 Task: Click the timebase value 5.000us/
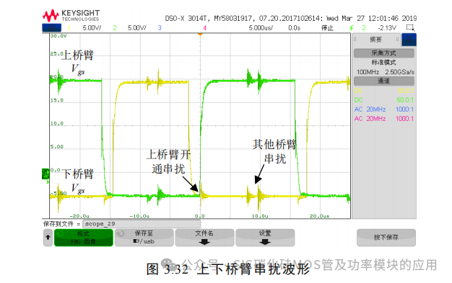click(x=261, y=28)
